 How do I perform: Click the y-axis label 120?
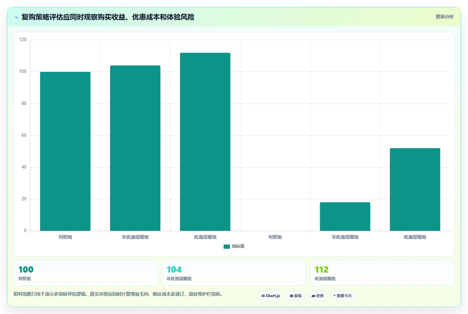click(x=23, y=40)
